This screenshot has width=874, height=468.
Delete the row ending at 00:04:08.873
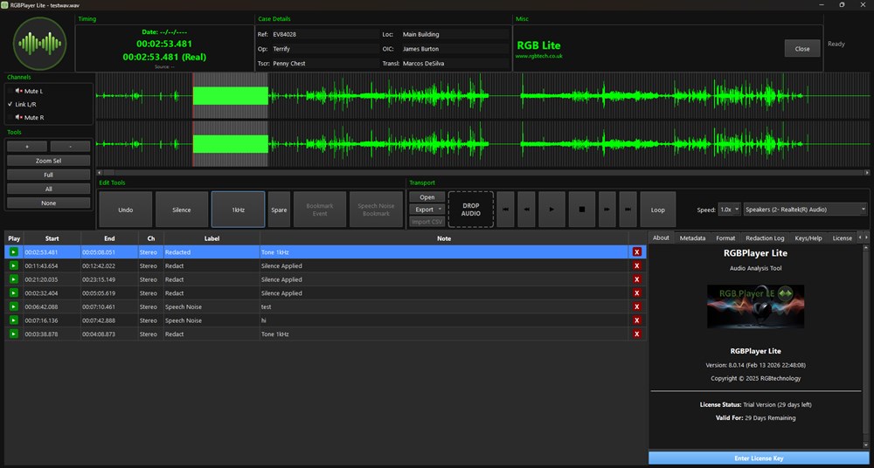pos(637,334)
